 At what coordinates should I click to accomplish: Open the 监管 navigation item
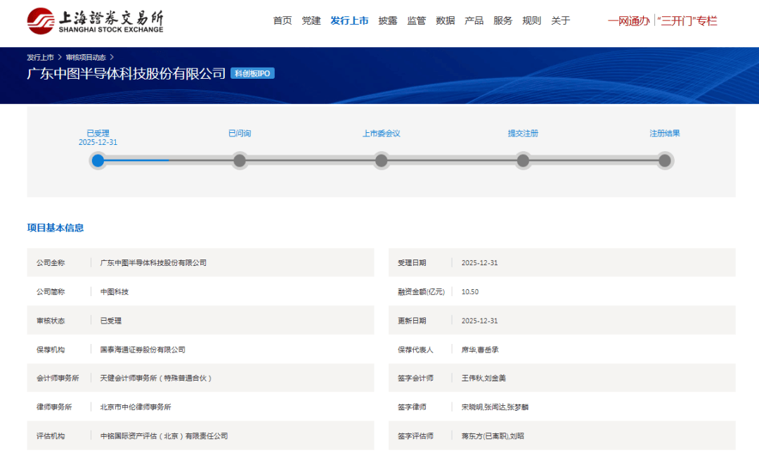click(x=417, y=21)
